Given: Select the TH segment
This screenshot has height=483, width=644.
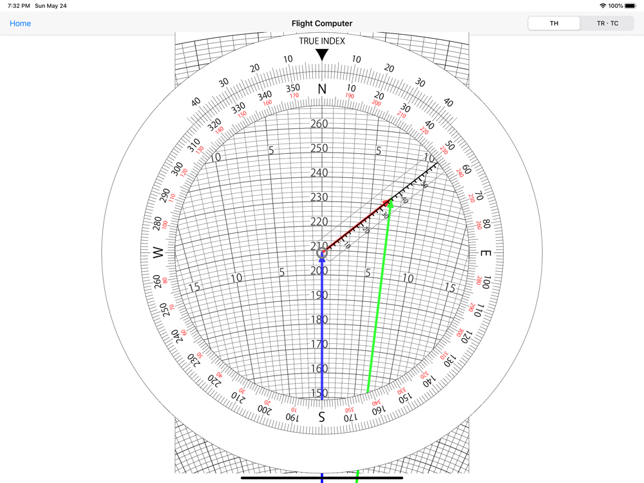Looking at the screenshot, I should [554, 23].
